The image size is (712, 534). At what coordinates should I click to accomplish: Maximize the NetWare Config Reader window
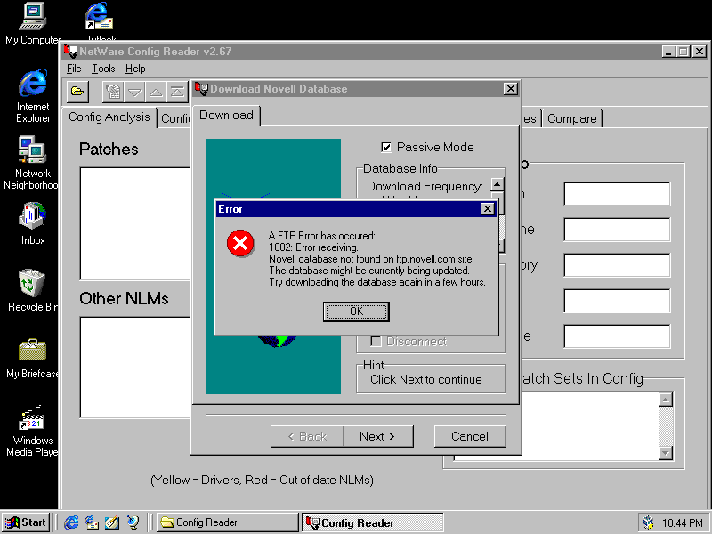click(683, 52)
